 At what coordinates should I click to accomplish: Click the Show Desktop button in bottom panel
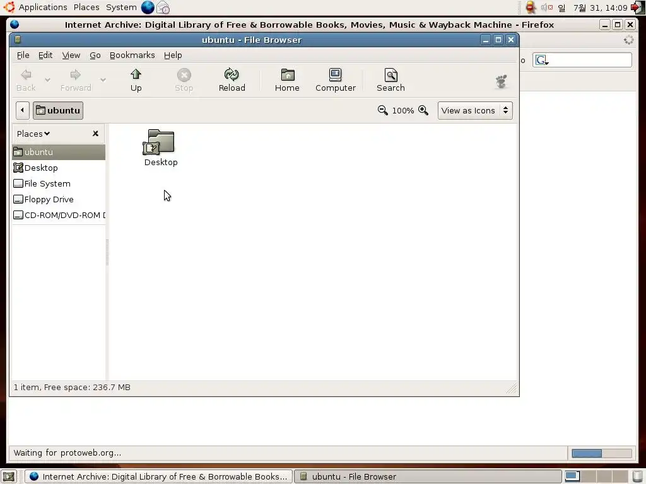[9, 476]
